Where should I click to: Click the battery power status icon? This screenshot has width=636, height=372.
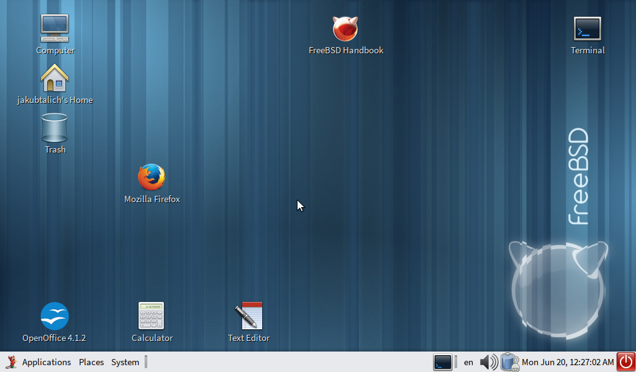[x=509, y=362]
